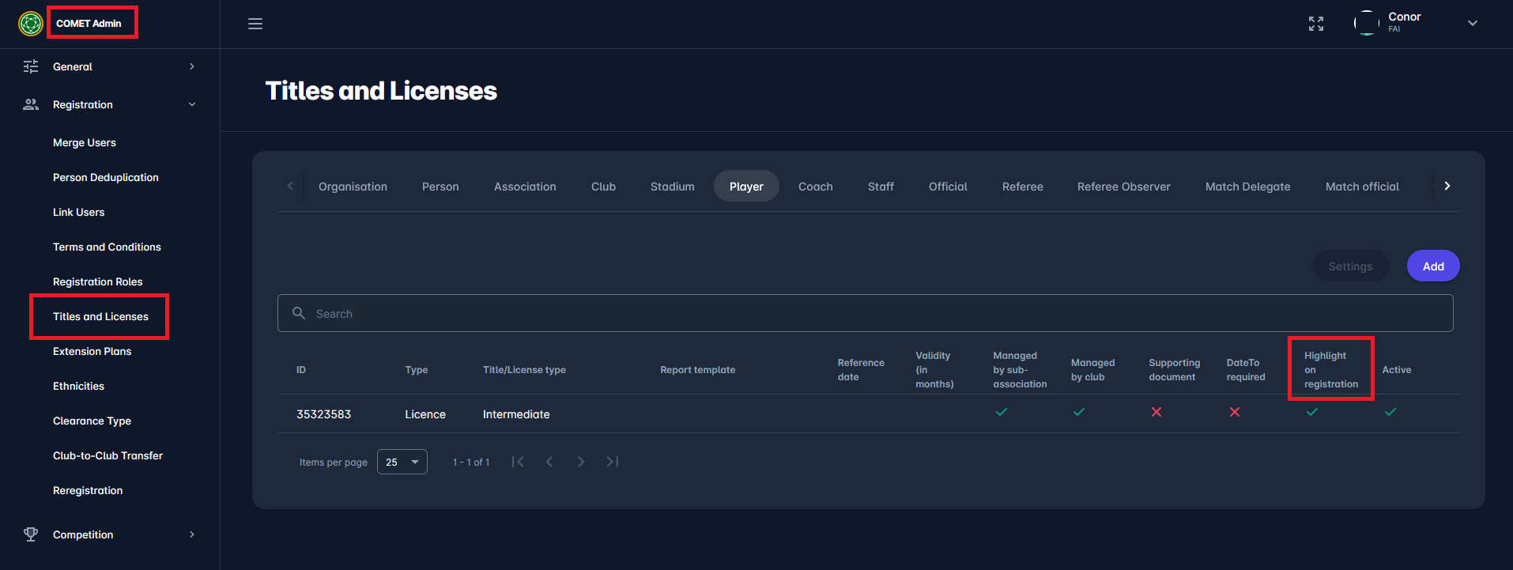
Task: Click the search magnifier icon
Action: (x=299, y=314)
